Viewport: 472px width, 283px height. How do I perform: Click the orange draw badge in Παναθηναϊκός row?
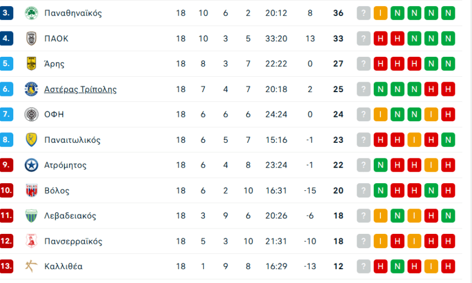tap(380, 13)
